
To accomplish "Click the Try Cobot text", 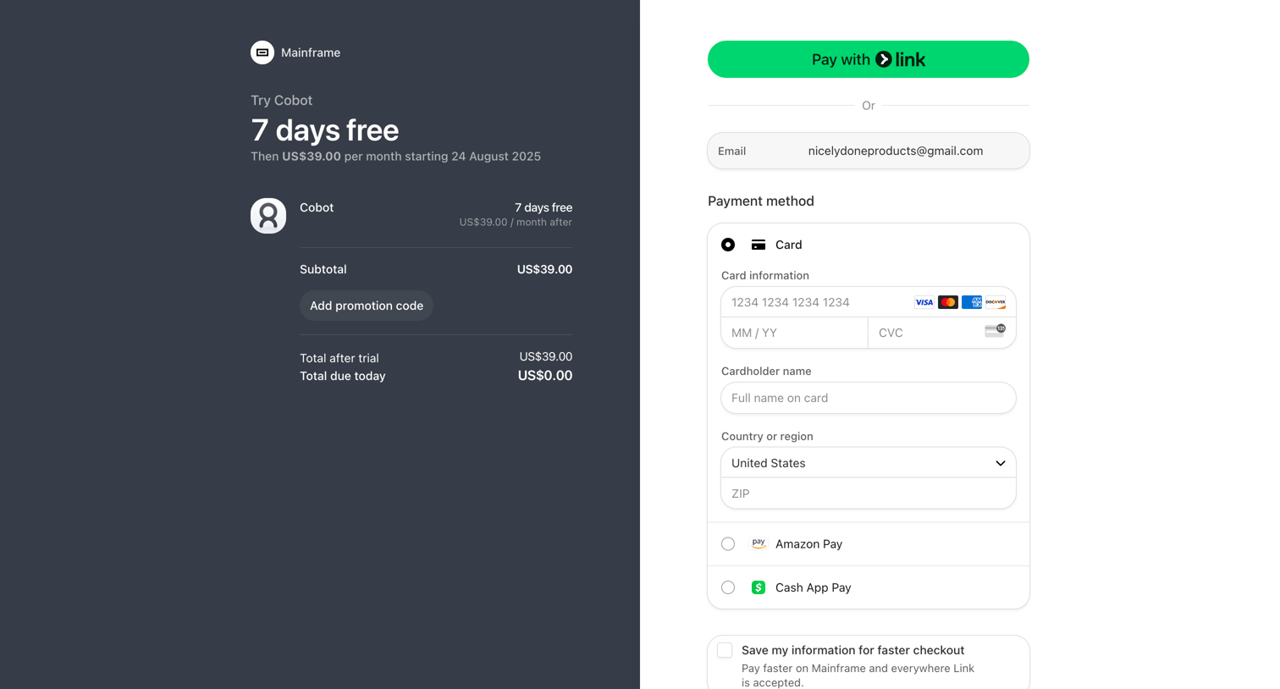I will tap(282, 100).
